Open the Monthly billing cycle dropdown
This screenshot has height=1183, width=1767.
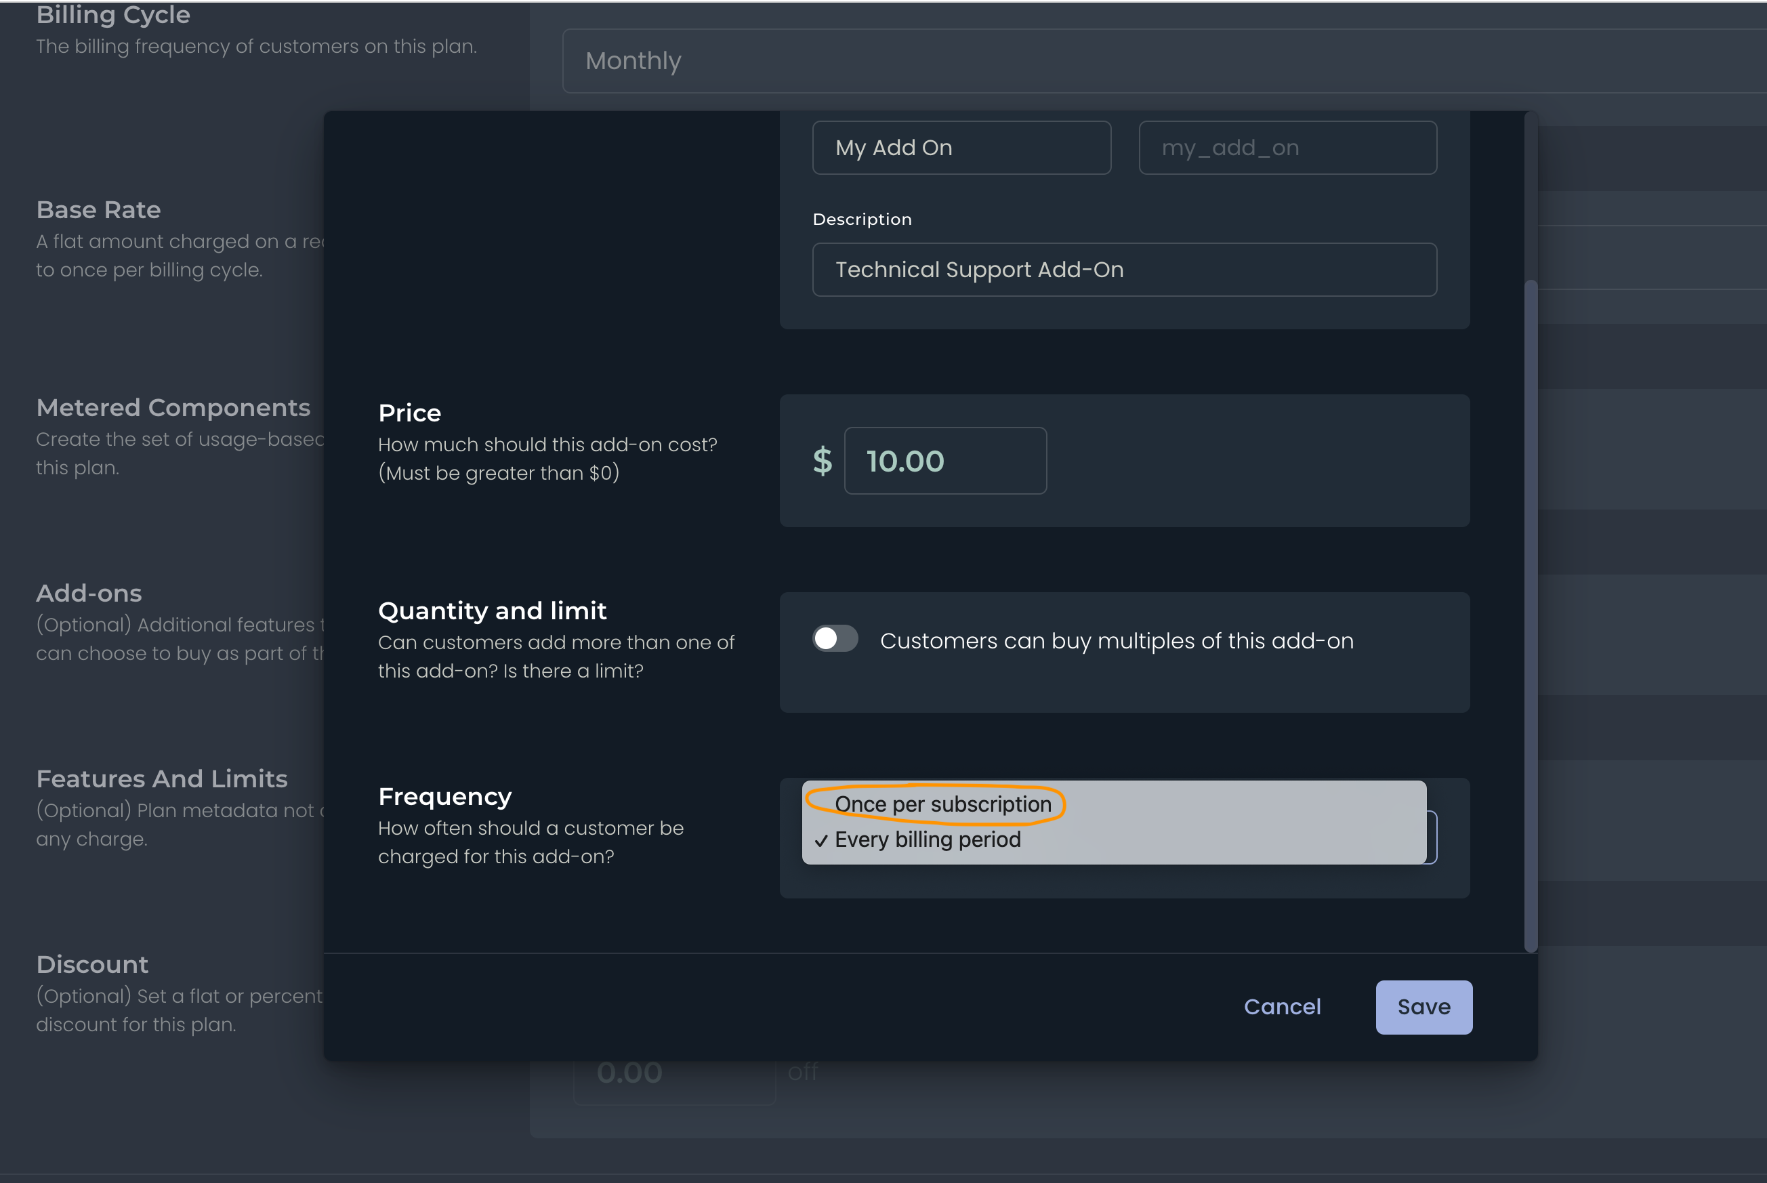click(x=1162, y=61)
